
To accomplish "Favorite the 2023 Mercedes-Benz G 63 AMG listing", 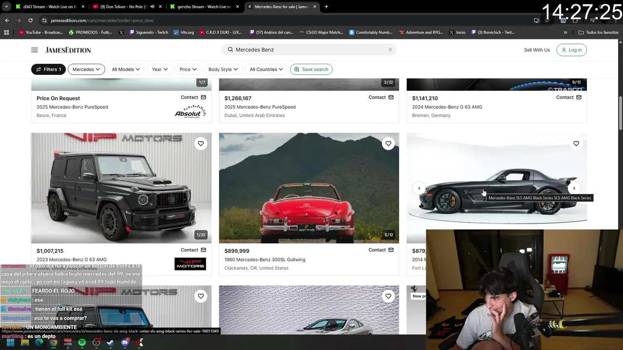I will (x=201, y=143).
